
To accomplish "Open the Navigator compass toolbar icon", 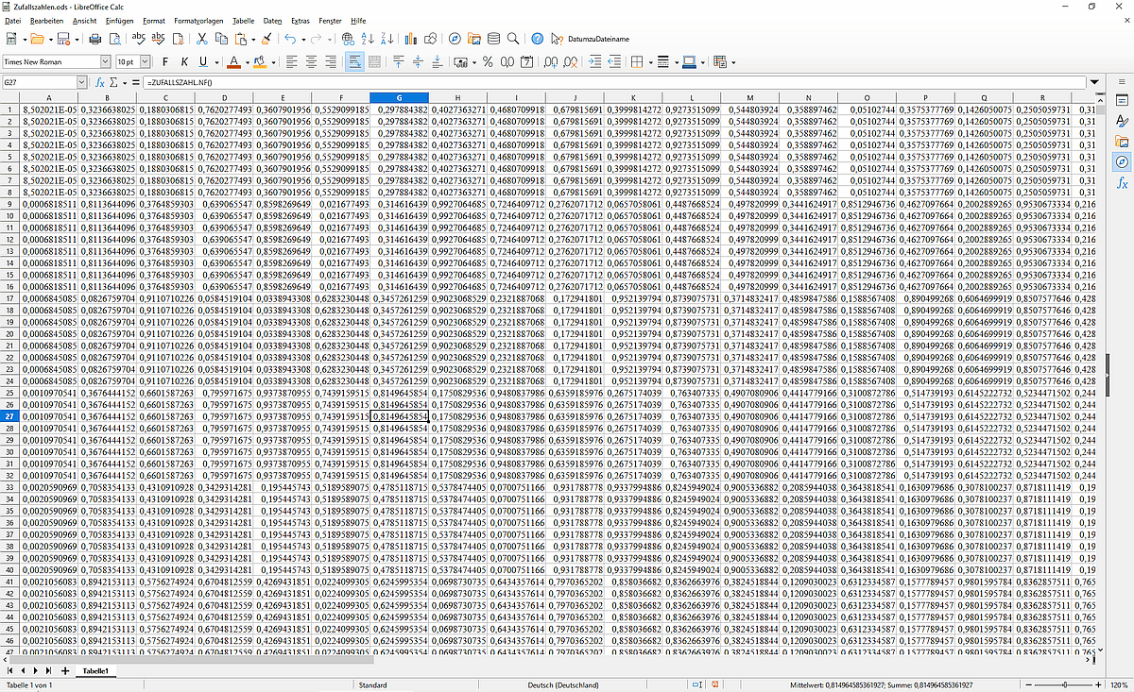I will (455, 39).
